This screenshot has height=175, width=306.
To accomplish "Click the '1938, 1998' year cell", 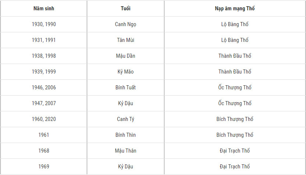I will click(44, 56).
